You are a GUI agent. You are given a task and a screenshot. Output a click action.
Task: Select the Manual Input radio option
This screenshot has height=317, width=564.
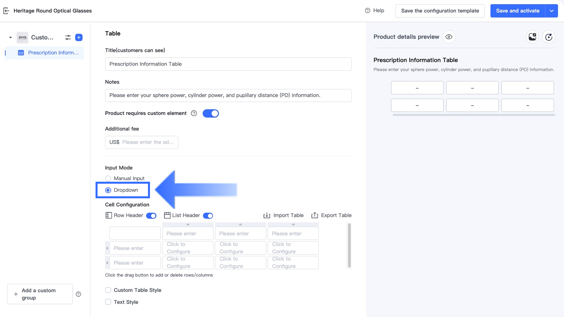pyautogui.click(x=108, y=178)
